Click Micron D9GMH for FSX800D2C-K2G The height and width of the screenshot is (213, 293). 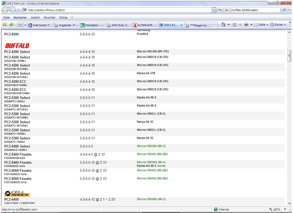[151, 162]
